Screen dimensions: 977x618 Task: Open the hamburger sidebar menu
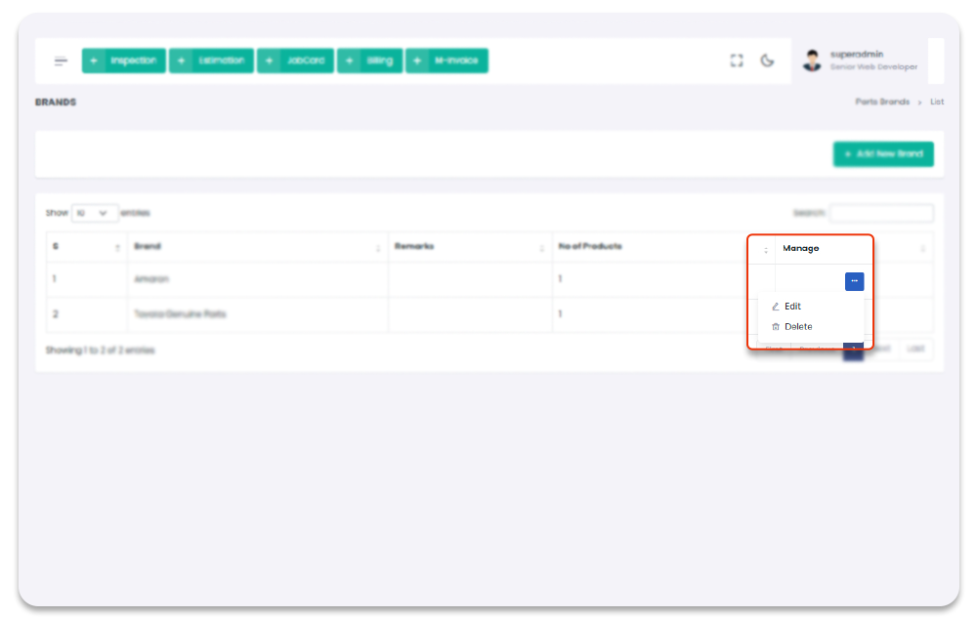(x=61, y=61)
